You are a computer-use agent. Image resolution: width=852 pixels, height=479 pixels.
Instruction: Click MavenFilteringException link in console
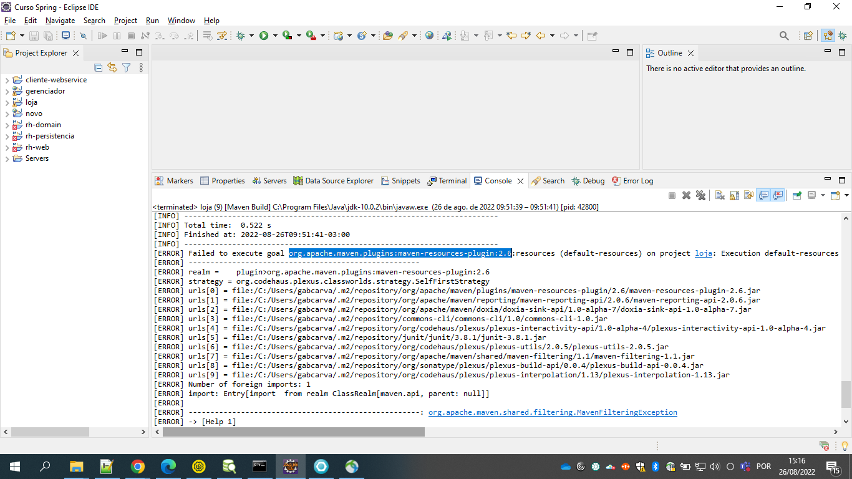(x=553, y=412)
